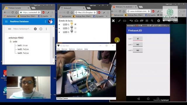
Task: Show more bookmarks in ArduinoJS window
Action: point(107,16)
